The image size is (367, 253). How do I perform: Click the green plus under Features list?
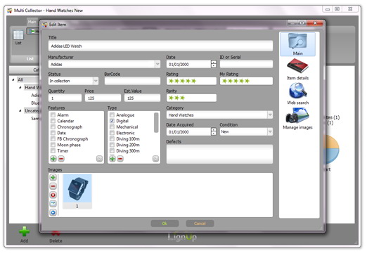pyautogui.click(x=53, y=159)
